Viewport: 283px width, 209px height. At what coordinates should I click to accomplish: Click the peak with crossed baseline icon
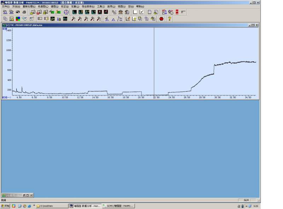pos(107,19)
